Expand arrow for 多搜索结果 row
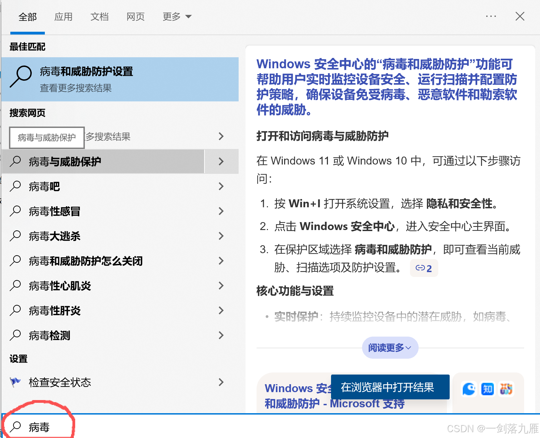Screen dimensions: 540x438 pos(221,136)
